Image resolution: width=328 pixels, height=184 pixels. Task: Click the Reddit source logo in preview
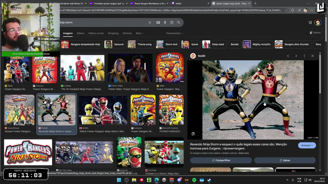tap(193, 56)
